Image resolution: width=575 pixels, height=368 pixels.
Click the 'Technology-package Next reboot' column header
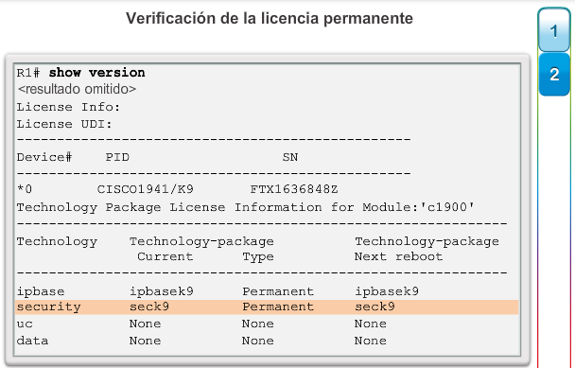(x=427, y=249)
